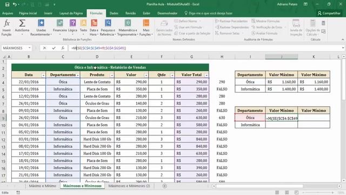Open the Data column filter dropdown
The height and width of the screenshot is (195, 346).
pos(43,75)
